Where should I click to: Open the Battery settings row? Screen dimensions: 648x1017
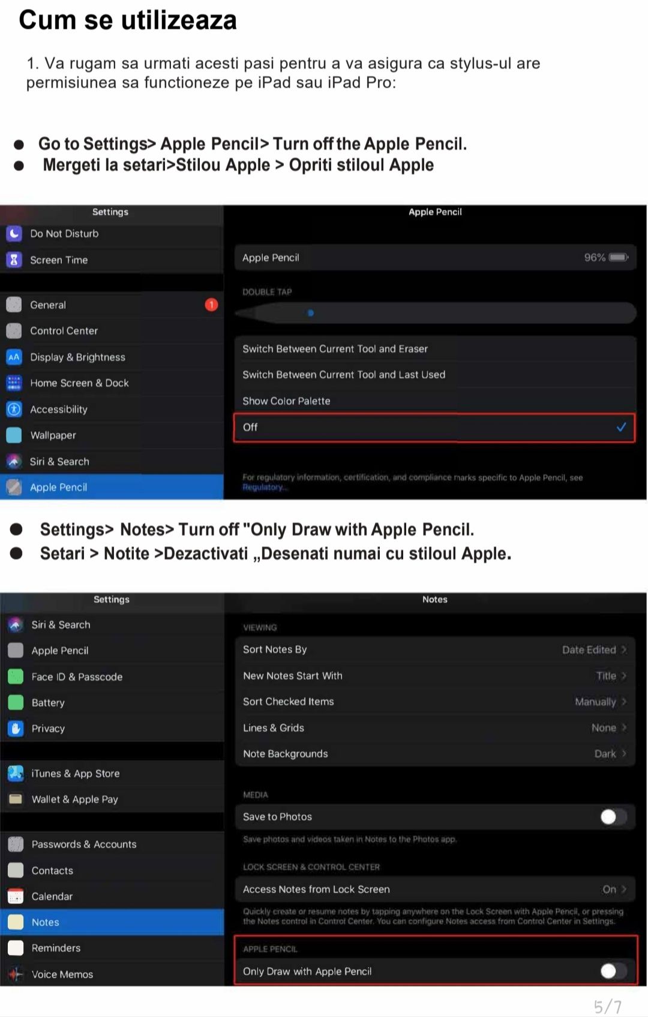(x=112, y=702)
